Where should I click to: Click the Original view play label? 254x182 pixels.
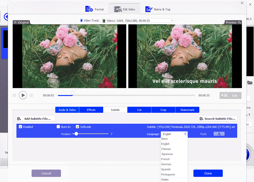[21, 22]
